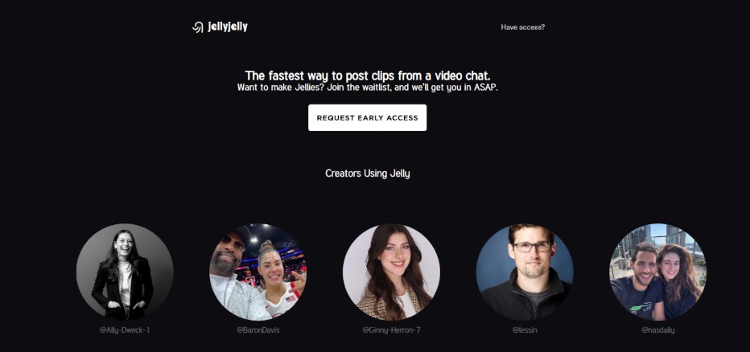Click the Request Early Access button
This screenshot has height=352, width=750.
[x=367, y=117]
